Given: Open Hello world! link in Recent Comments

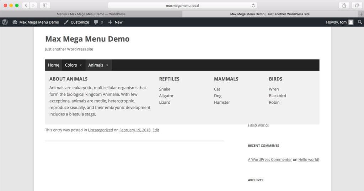Looking at the screenshot, I should [x=309, y=160].
